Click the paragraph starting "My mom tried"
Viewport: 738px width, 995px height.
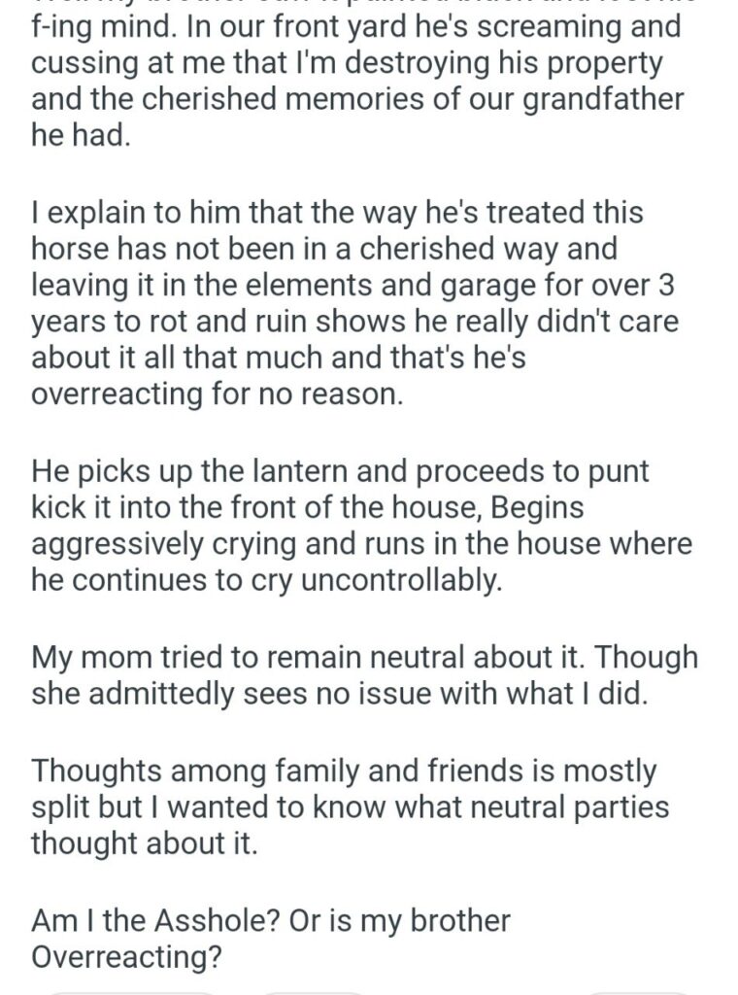point(364,675)
